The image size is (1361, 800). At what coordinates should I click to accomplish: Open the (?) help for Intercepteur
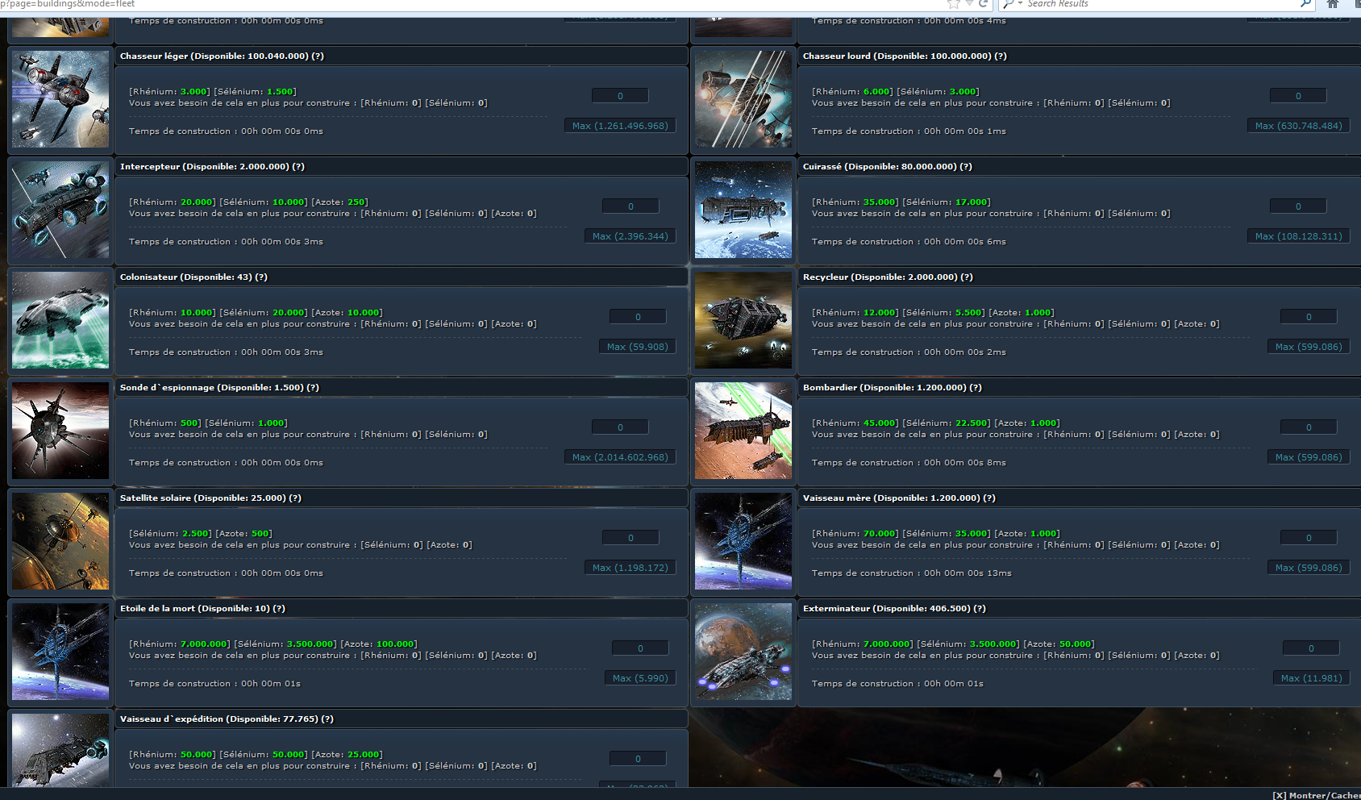coord(298,167)
